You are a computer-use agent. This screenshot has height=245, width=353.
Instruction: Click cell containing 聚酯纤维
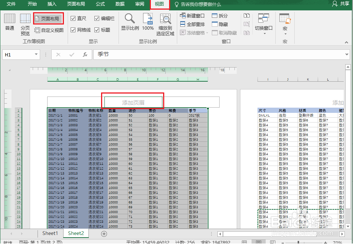coord(308,115)
